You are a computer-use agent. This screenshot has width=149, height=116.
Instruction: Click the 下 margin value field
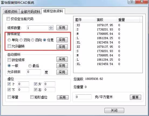click(23, 90)
